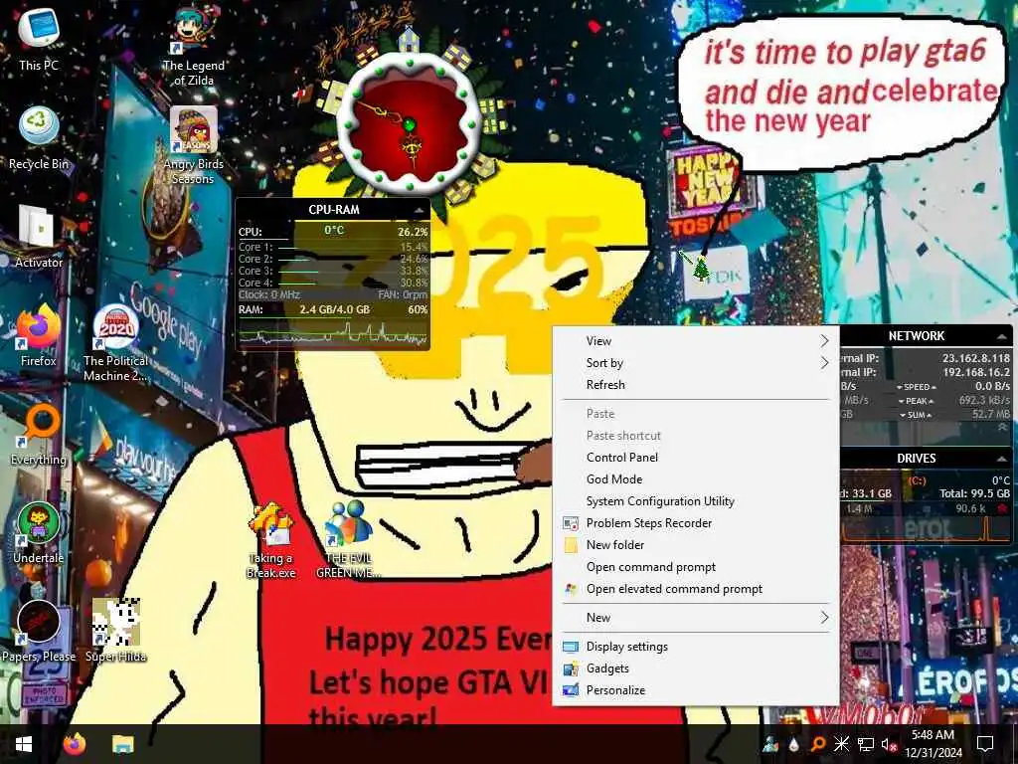Select THE EVIL GREEN ME shortcut
This screenshot has height=764, width=1018.
348,540
